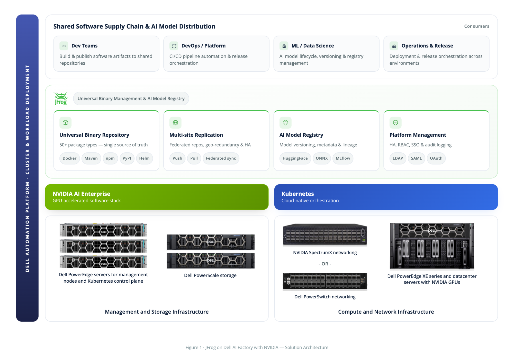Open the Kubernetes blue banner
This screenshot has width=514, height=362.
pyautogui.click(x=386, y=197)
